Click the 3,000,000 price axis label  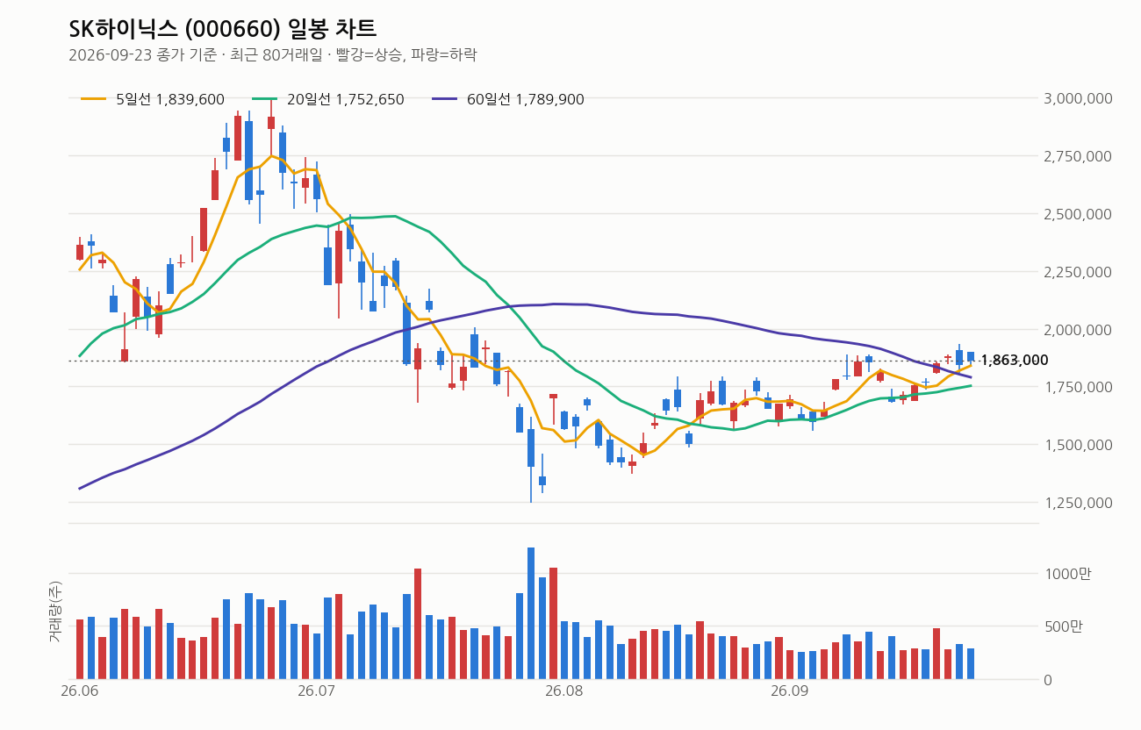[x=1076, y=98]
